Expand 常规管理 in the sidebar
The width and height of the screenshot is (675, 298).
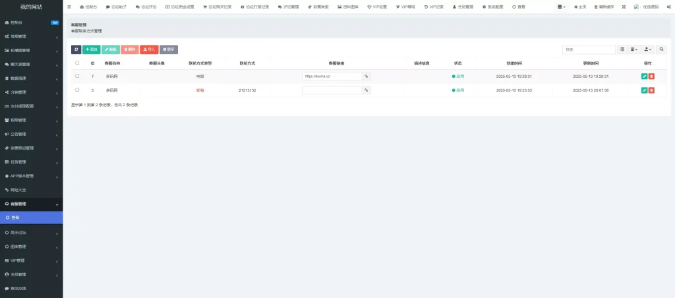click(x=32, y=37)
